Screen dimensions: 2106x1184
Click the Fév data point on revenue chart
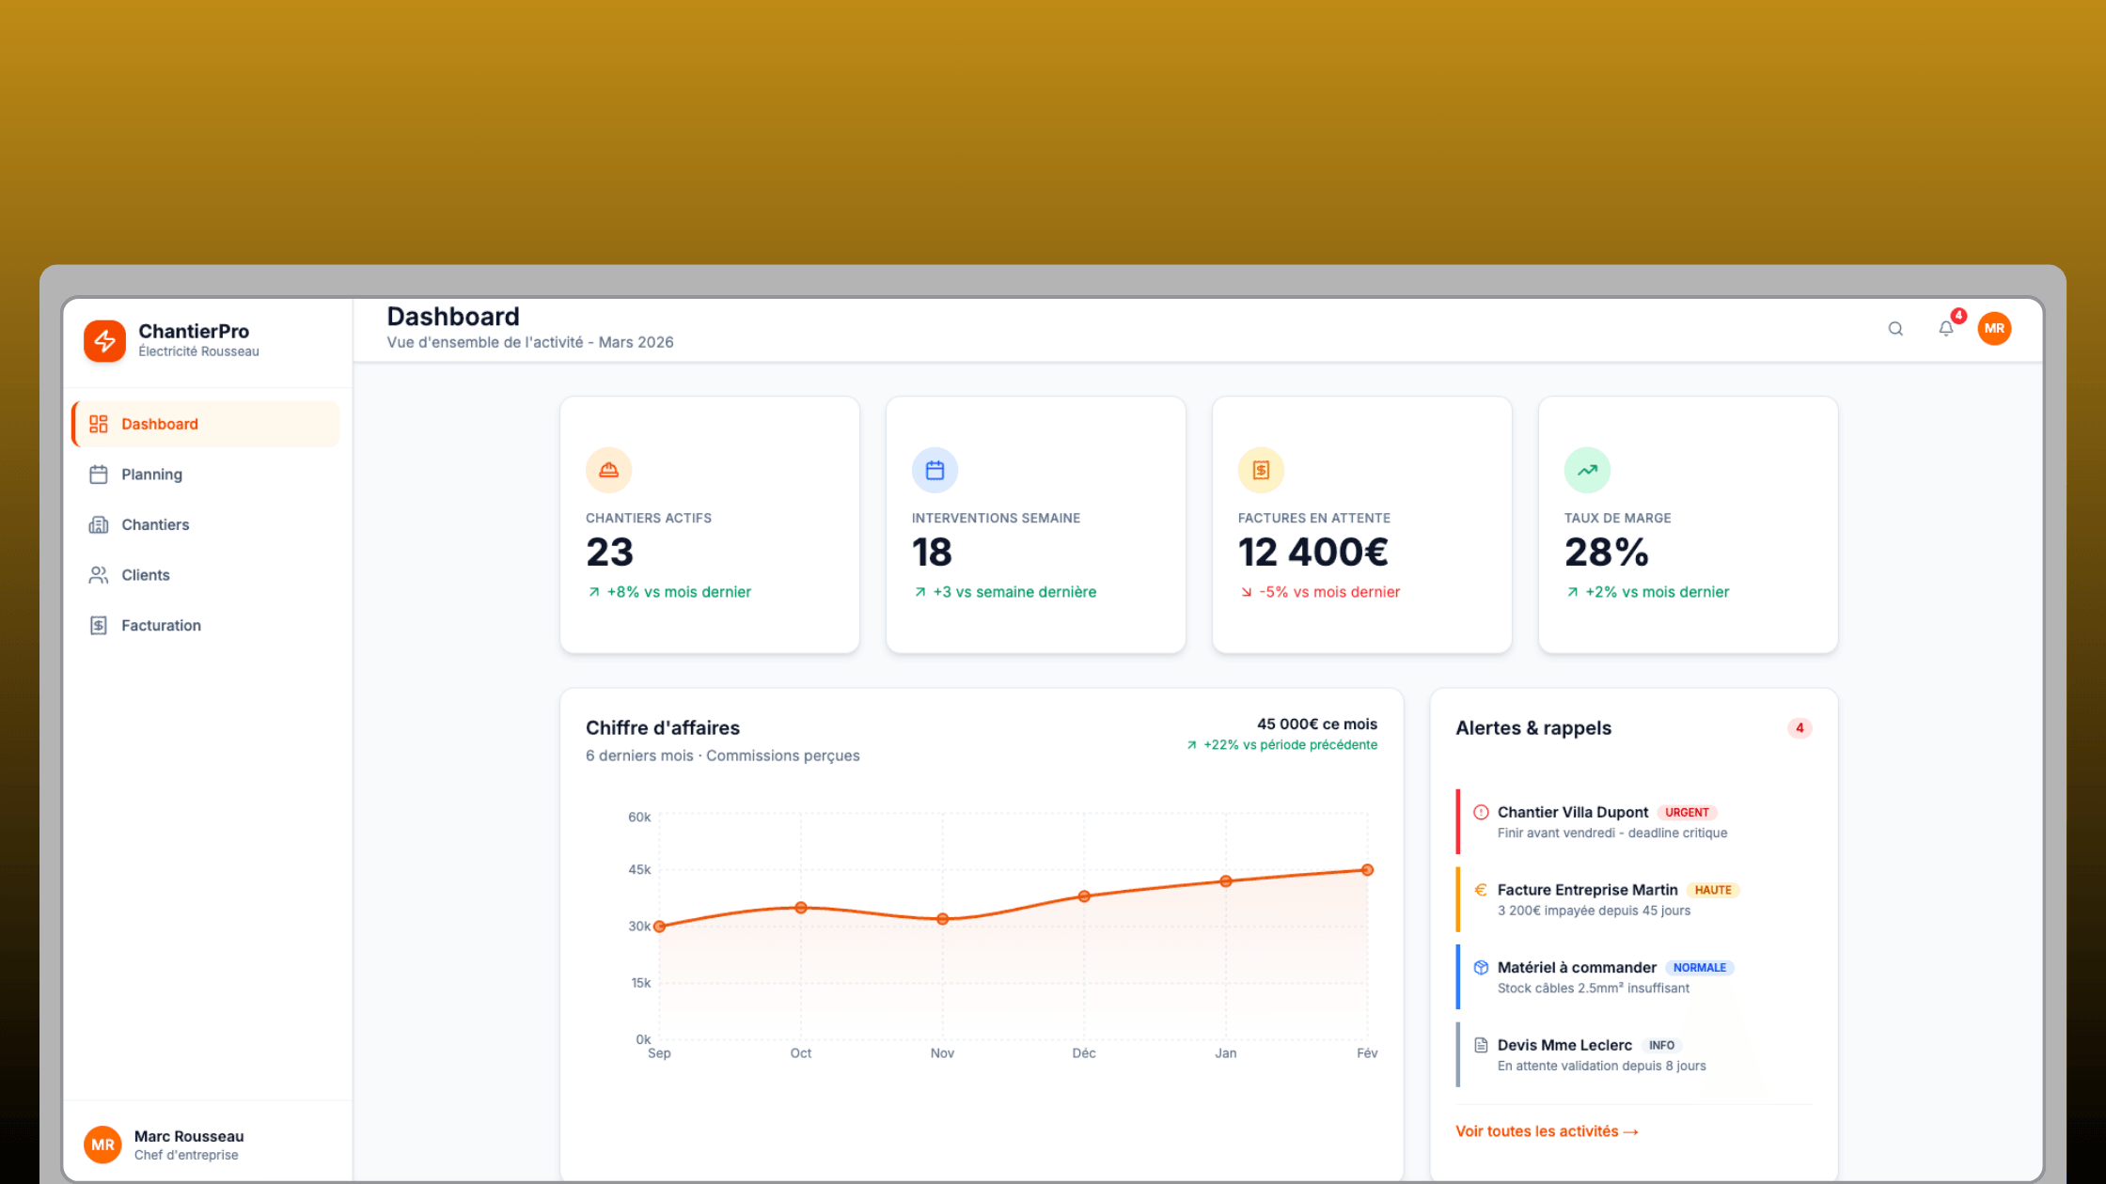1367,869
